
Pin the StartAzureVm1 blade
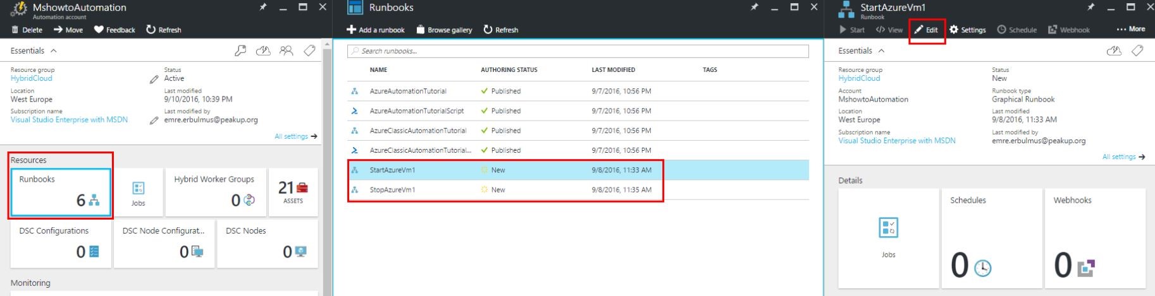(x=1091, y=7)
